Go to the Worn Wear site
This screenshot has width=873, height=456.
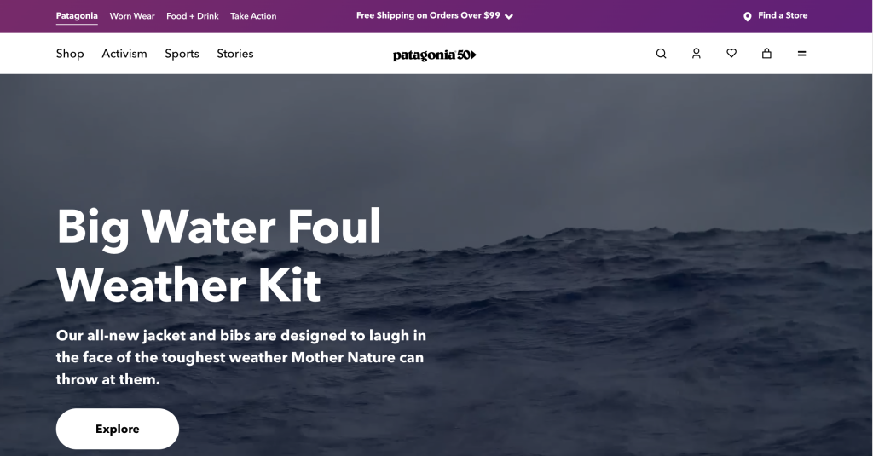(132, 16)
